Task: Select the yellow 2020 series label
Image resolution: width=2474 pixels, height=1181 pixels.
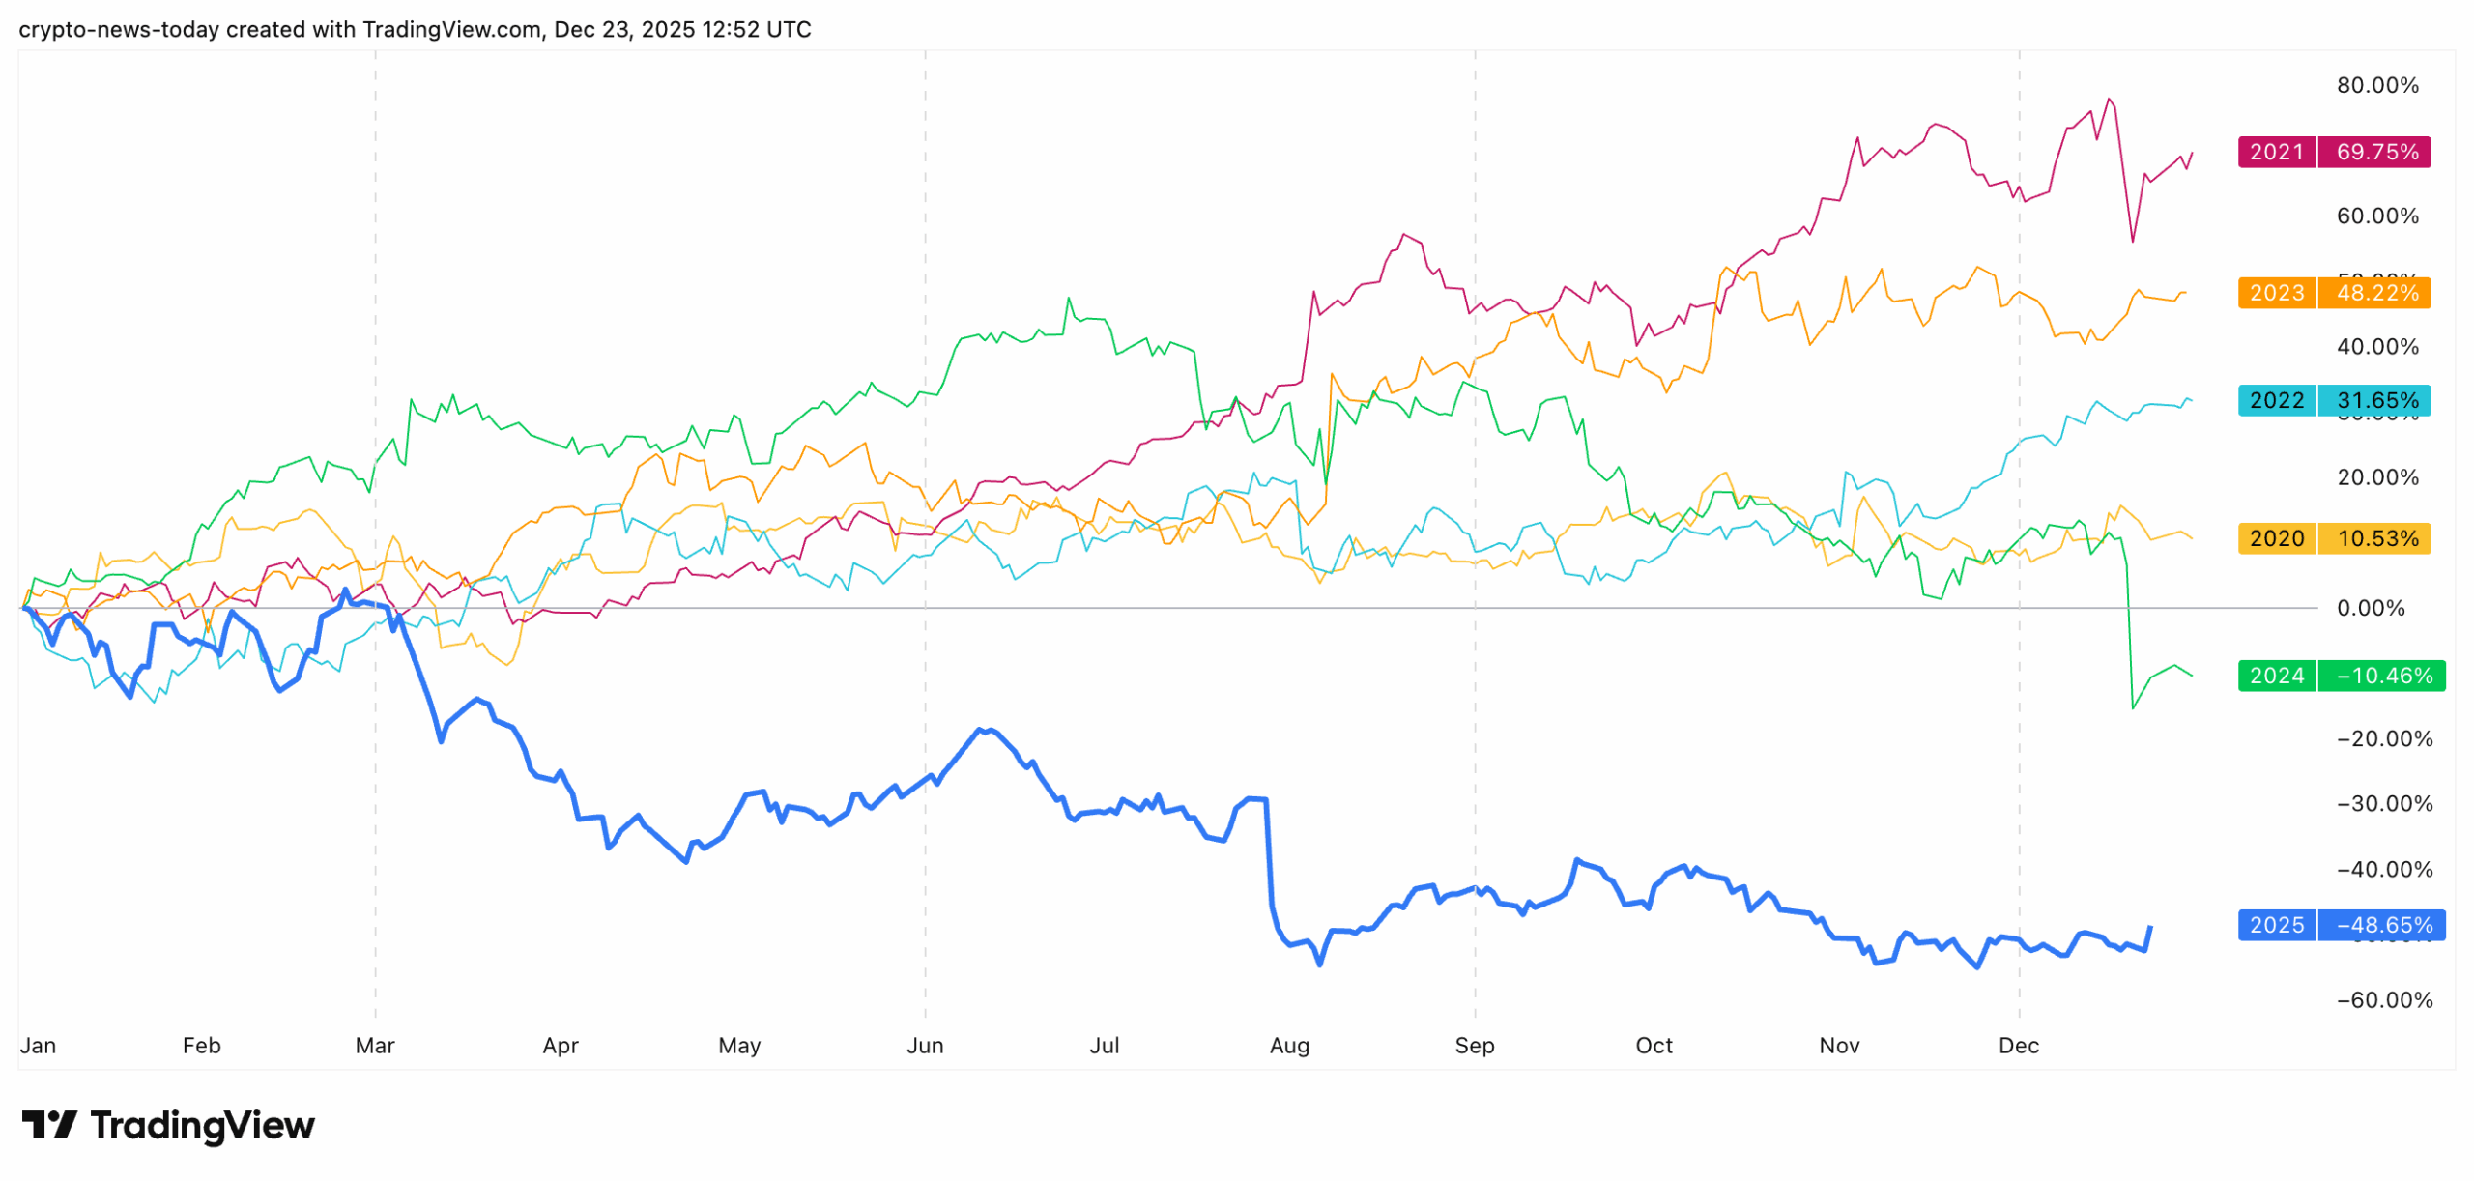Action: [2276, 538]
